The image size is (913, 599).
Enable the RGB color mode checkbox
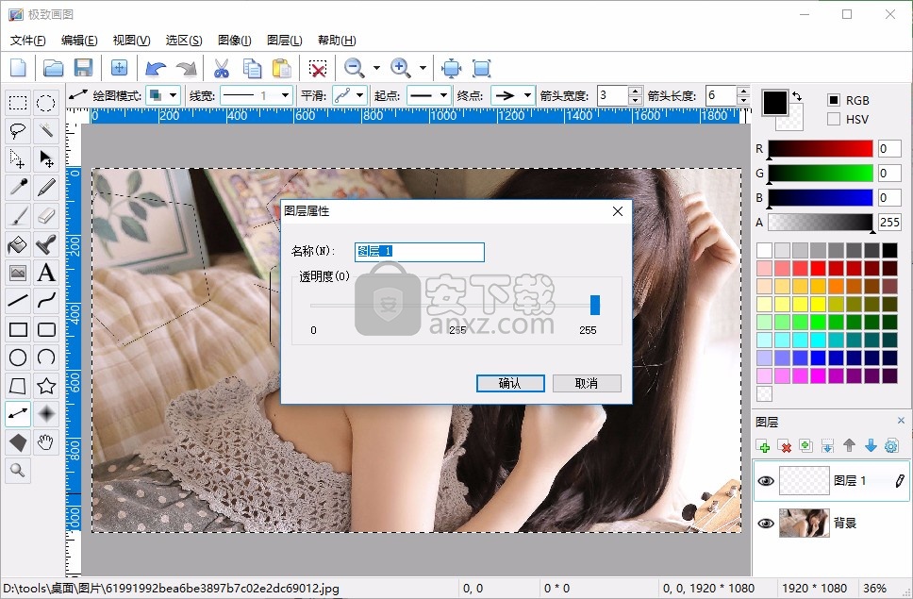tap(834, 100)
